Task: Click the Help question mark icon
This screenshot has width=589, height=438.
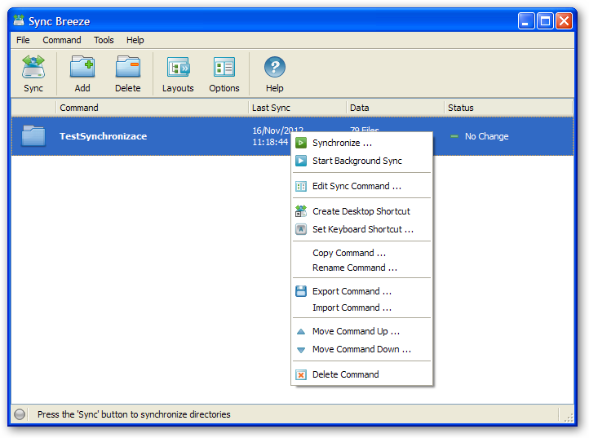Action: [275, 67]
